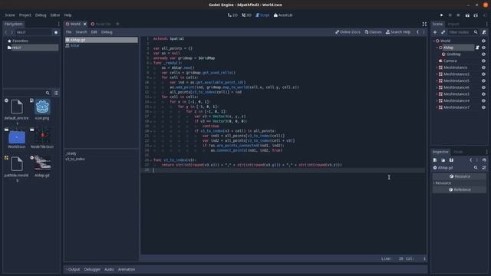
Task: Open the Classes reference button
Action: coord(374,32)
